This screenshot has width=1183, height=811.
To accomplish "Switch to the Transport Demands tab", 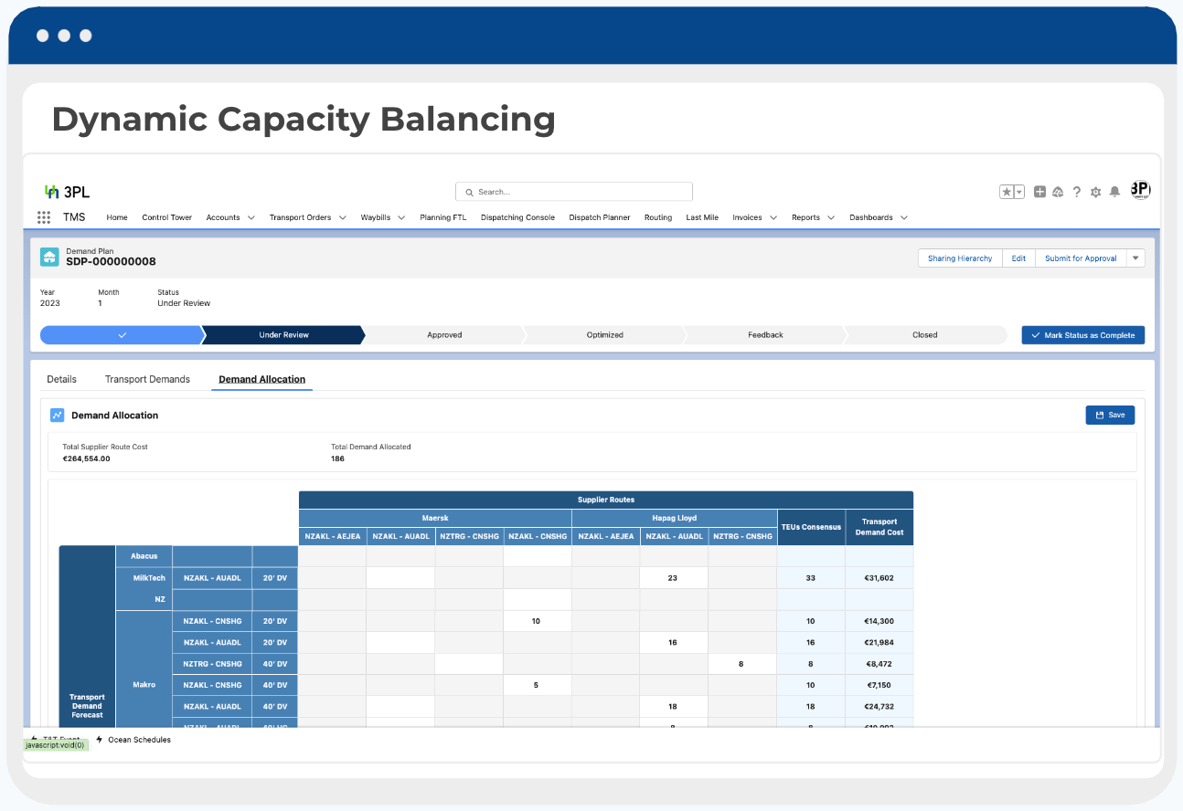I will pos(147,379).
